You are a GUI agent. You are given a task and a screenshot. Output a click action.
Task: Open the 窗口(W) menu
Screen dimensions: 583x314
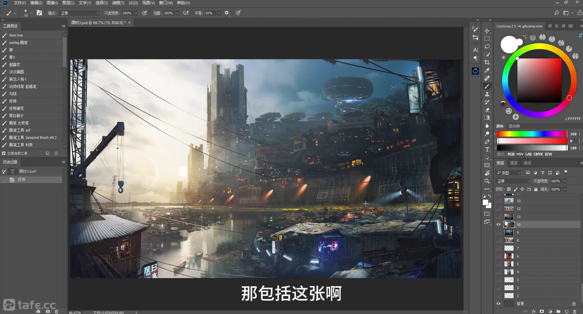tap(166, 3)
